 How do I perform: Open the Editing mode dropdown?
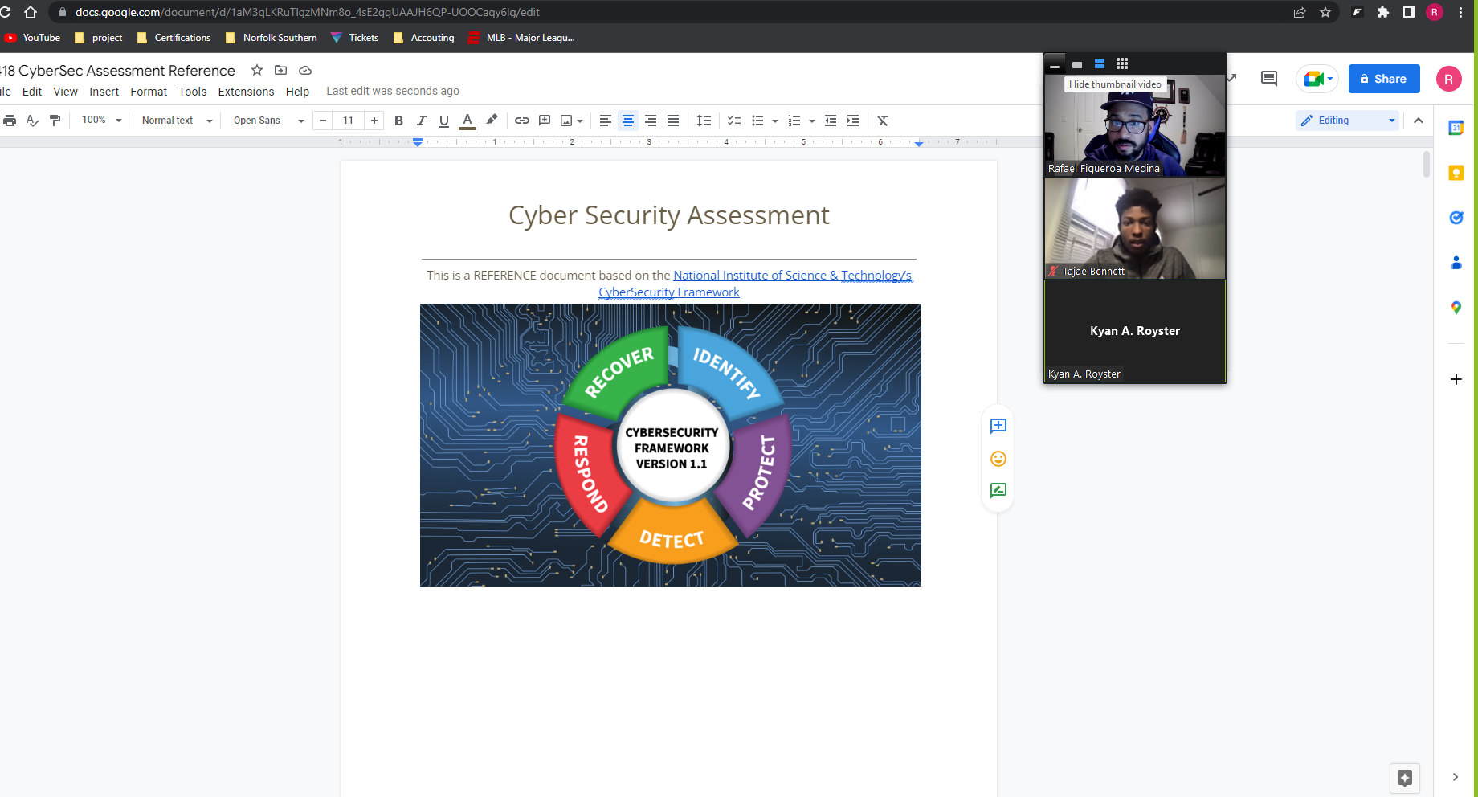pos(1348,121)
